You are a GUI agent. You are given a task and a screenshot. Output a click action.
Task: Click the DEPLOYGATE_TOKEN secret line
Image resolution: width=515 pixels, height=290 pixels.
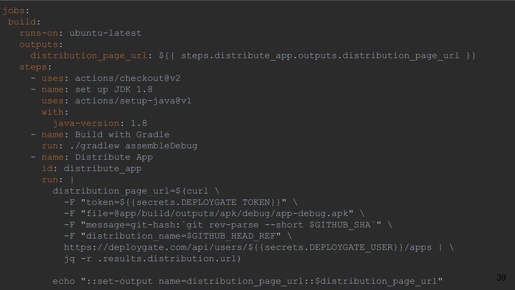pos(181,202)
